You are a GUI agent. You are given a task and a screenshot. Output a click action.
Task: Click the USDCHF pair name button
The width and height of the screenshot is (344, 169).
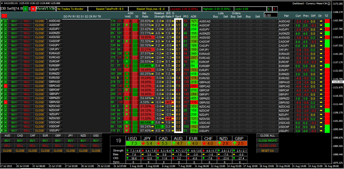[55, 127]
